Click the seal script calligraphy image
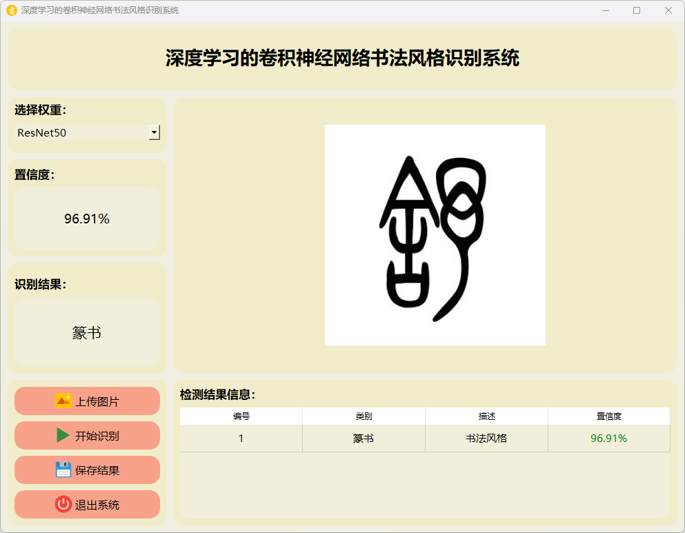This screenshot has width=685, height=533. point(435,235)
